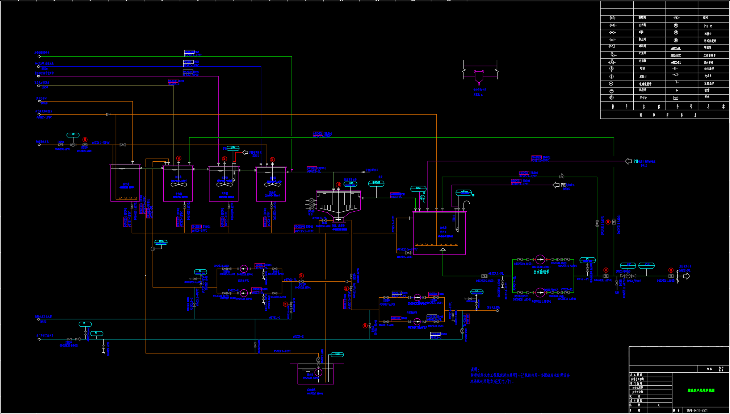Select the lower outlet delivery pump symbol

point(540,292)
